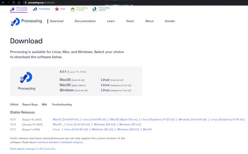Click 3.5.4 MacOS release link

coord(57,124)
